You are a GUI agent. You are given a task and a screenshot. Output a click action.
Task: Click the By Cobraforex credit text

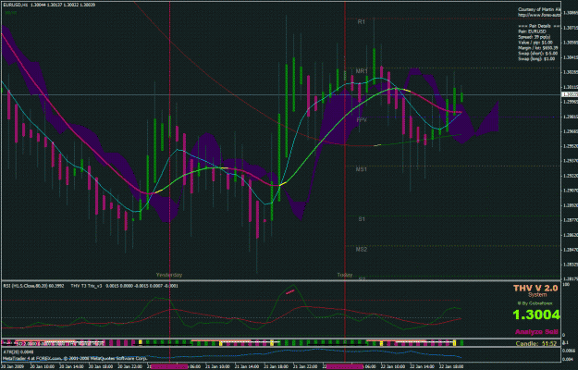(x=535, y=303)
